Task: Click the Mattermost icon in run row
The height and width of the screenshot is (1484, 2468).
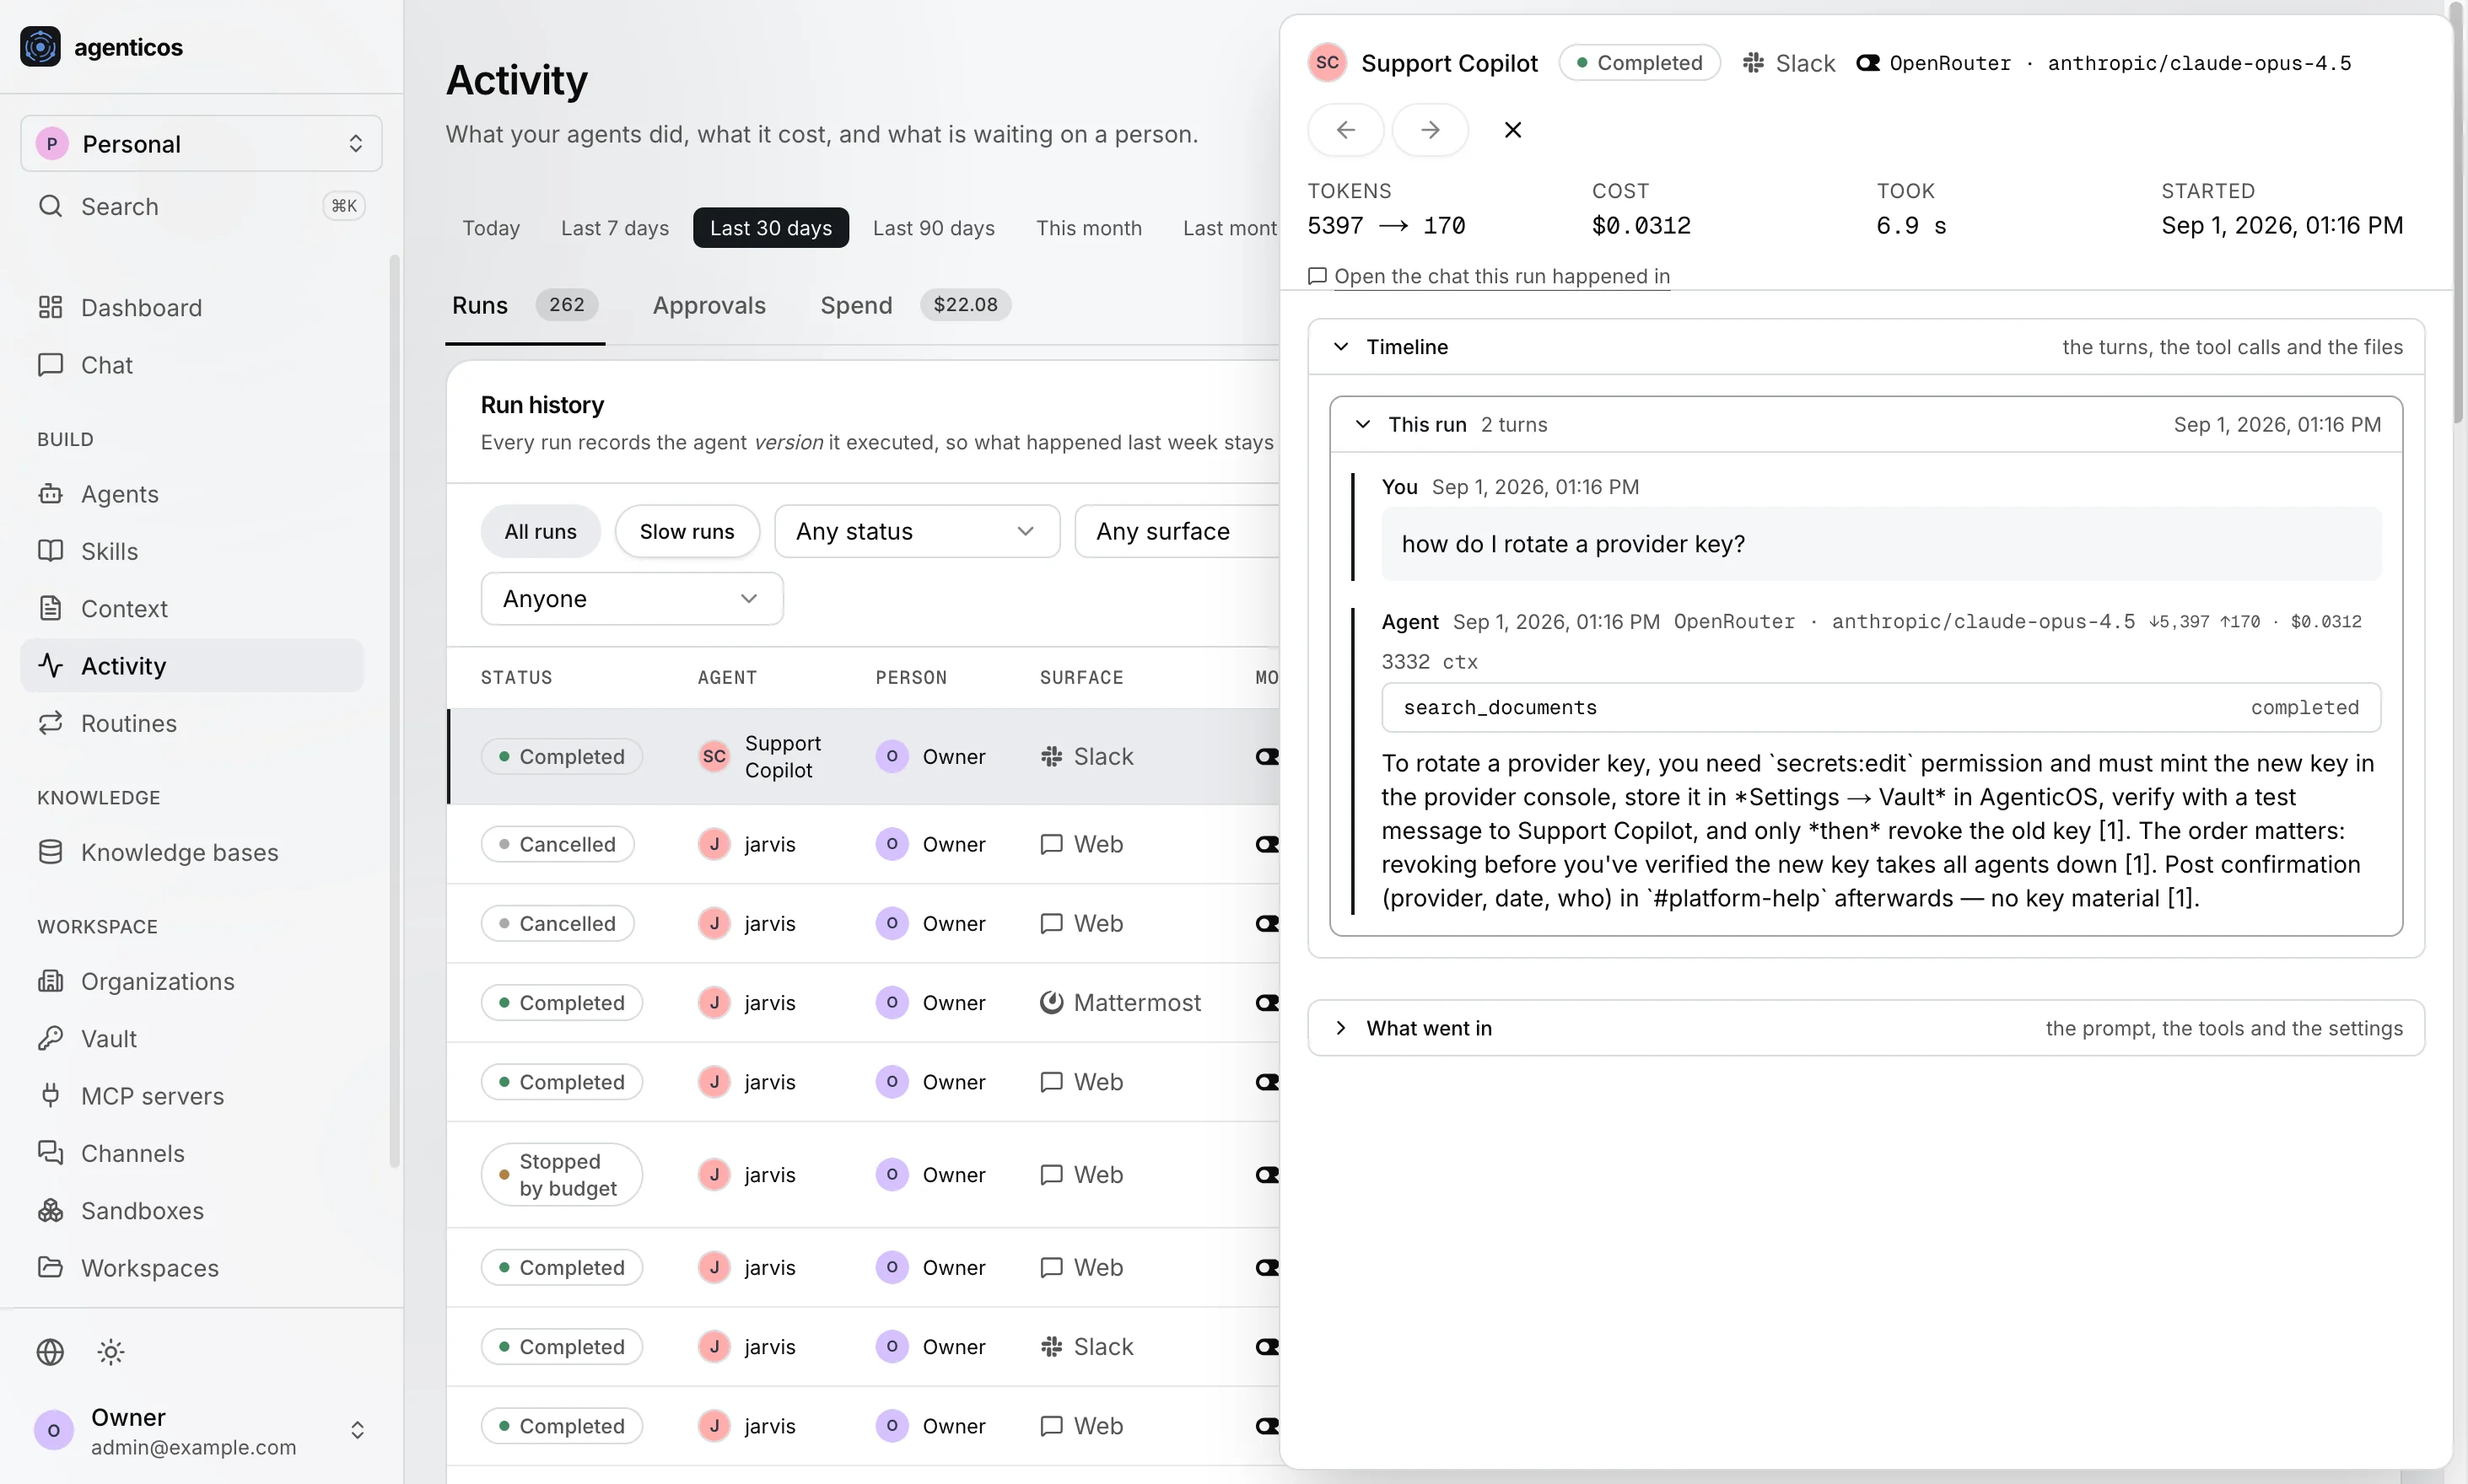Action: pyautogui.click(x=1050, y=1002)
